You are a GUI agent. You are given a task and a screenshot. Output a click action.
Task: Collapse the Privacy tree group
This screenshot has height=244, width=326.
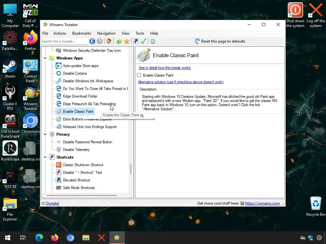coord(45,134)
